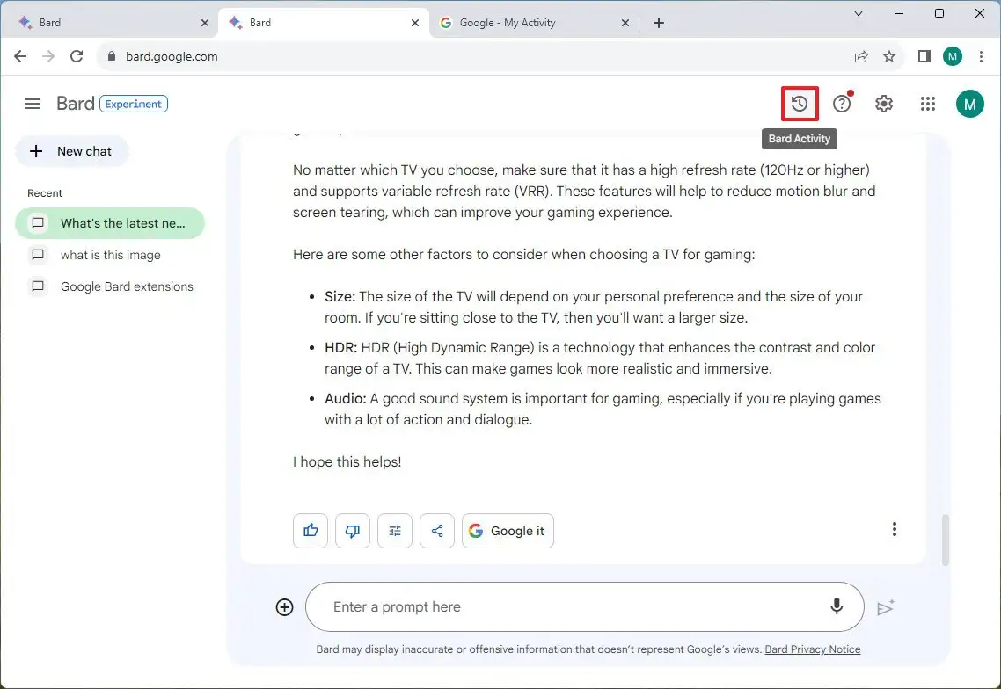Open the green M account avatar in Bard header

click(x=969, y=104)
